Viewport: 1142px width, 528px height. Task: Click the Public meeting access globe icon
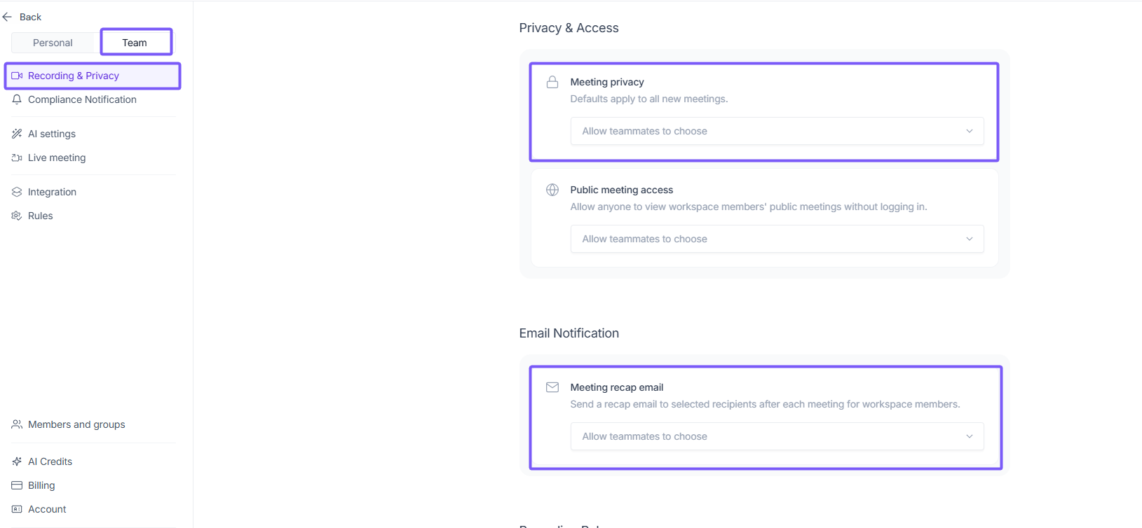(552, 190)
